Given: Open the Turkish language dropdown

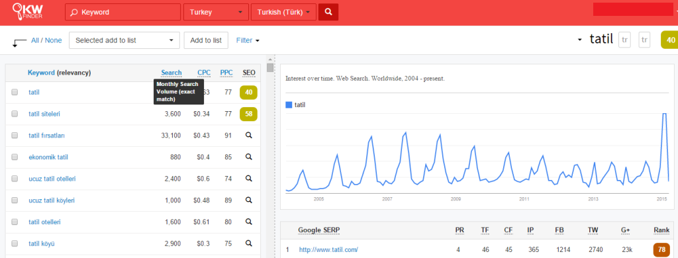Looking at the screenshot, I should [x=283, y=12].
